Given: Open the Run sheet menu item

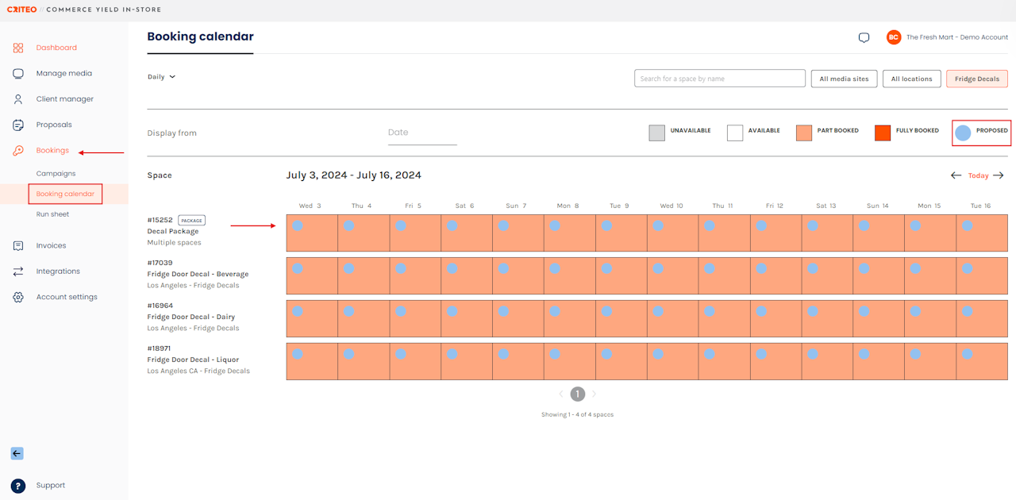Looking at the screenshot, I should [52, 214].
